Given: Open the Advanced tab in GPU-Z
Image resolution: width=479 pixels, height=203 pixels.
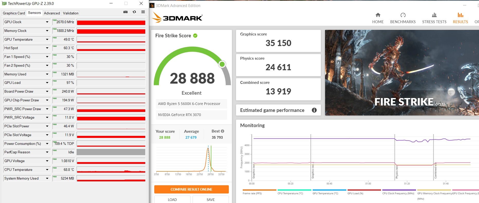Looking at the screenshot, I should pos(52,13).
